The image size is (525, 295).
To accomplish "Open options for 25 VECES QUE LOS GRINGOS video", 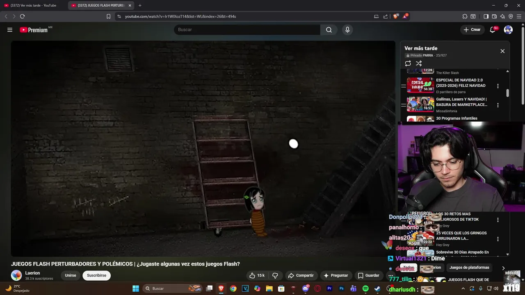I will coord(498,239).
